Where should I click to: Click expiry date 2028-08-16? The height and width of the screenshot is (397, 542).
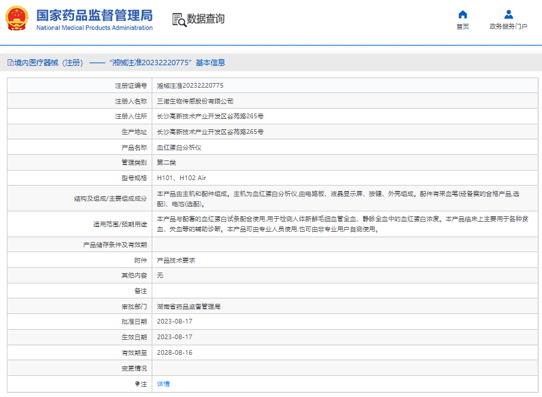tap(175, 353)
